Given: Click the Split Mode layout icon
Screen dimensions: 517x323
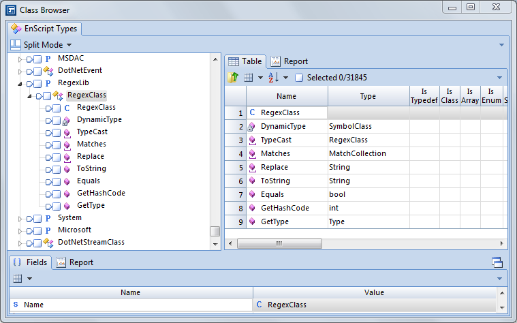Looking at the screenshot, I should 15,45.
